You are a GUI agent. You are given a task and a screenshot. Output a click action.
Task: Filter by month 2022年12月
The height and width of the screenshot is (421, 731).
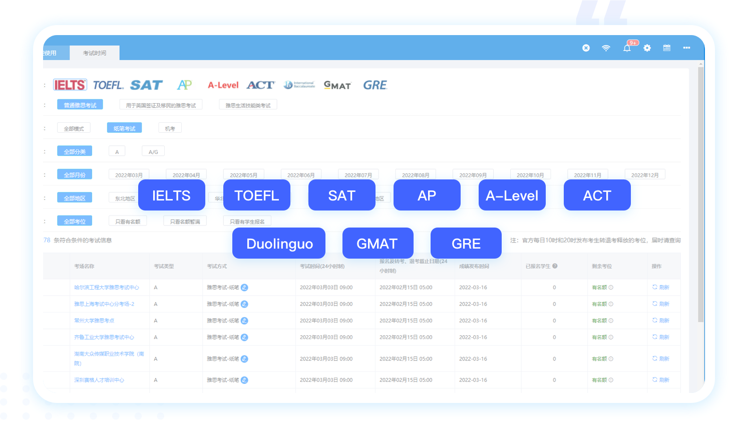pyautogui.click(x=645, y=174)
